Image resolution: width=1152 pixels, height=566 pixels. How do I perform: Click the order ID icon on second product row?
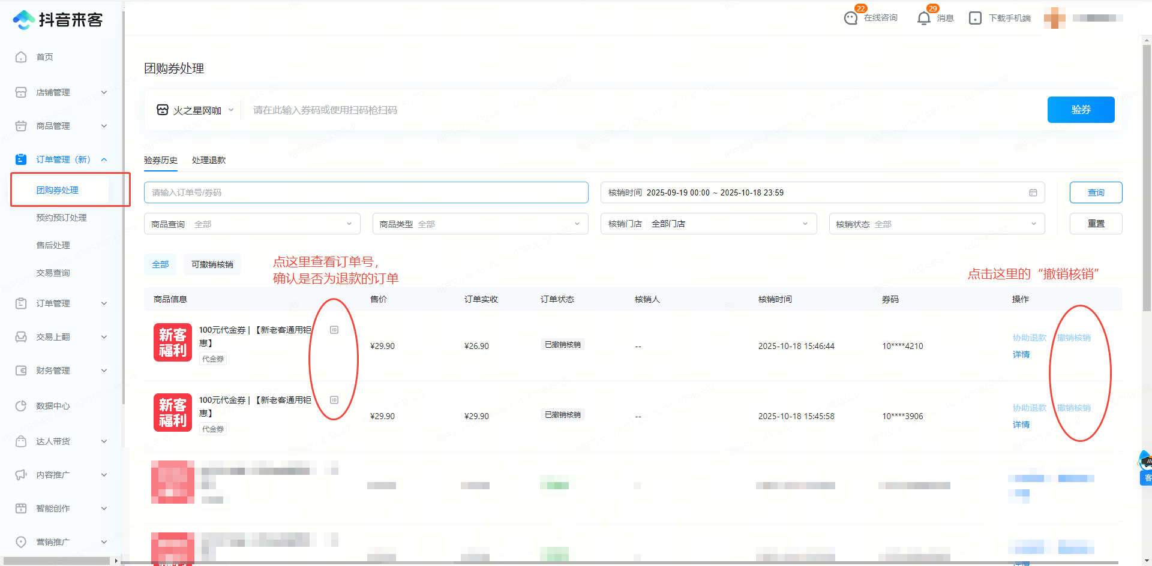click(x=334, y=400)
